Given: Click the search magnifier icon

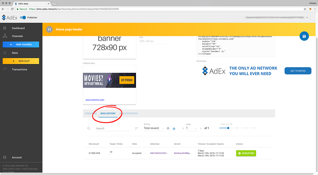Looking at the screenshot, I should [x=89, y=128].
